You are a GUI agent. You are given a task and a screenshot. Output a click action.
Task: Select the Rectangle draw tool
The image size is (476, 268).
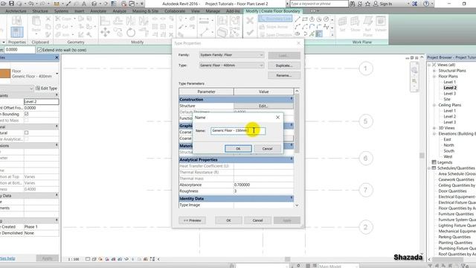305,19
